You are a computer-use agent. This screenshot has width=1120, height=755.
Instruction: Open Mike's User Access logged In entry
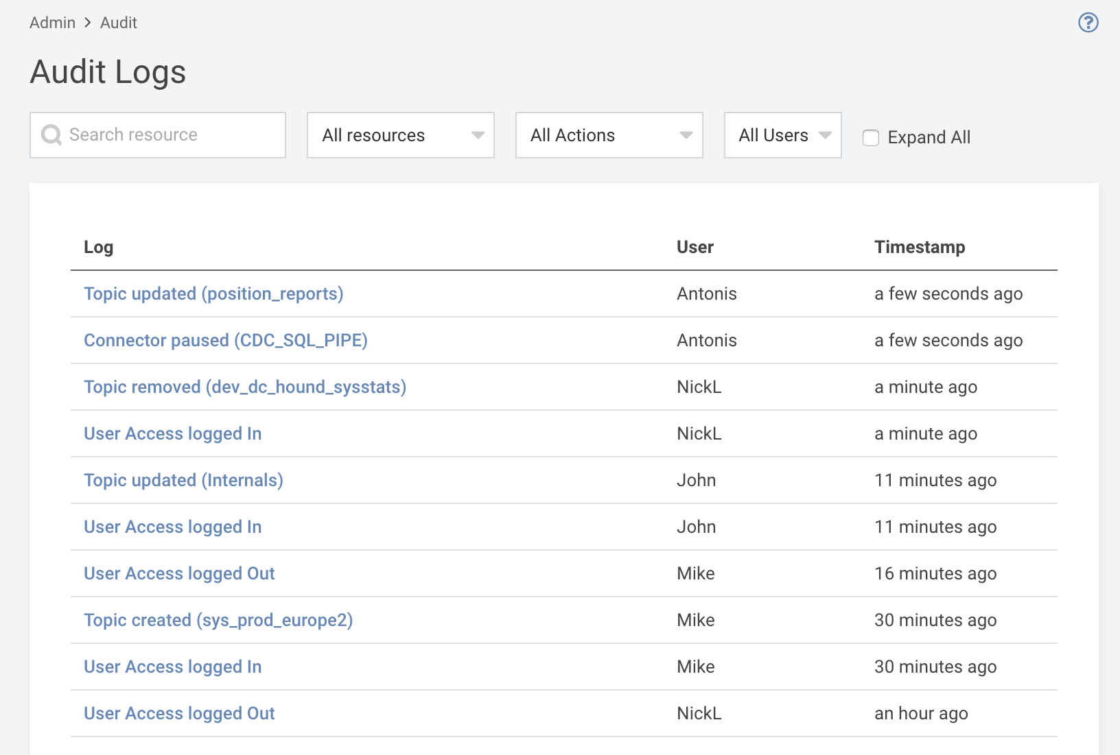click(173, 667)
